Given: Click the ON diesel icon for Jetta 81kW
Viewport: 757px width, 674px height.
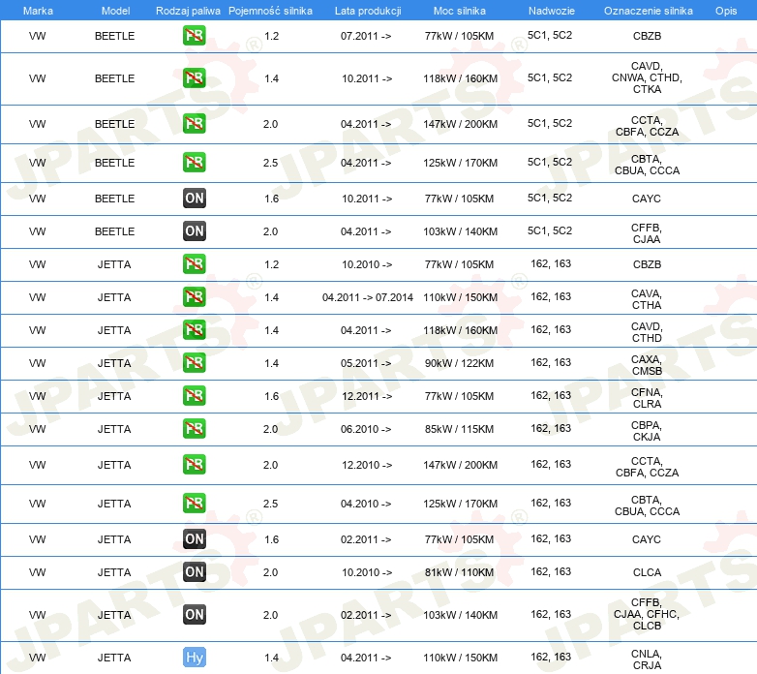Looking at the screenshot, I should (195, 572).
